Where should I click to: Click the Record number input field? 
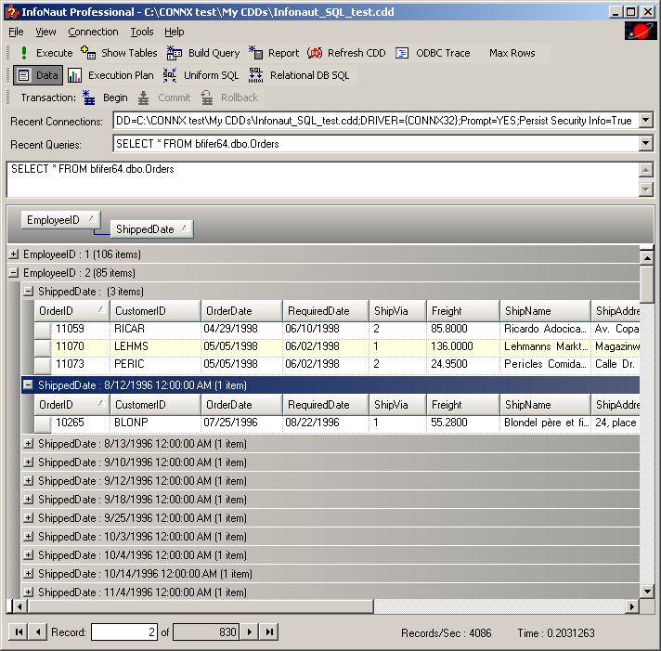click(x=125, y=632)
